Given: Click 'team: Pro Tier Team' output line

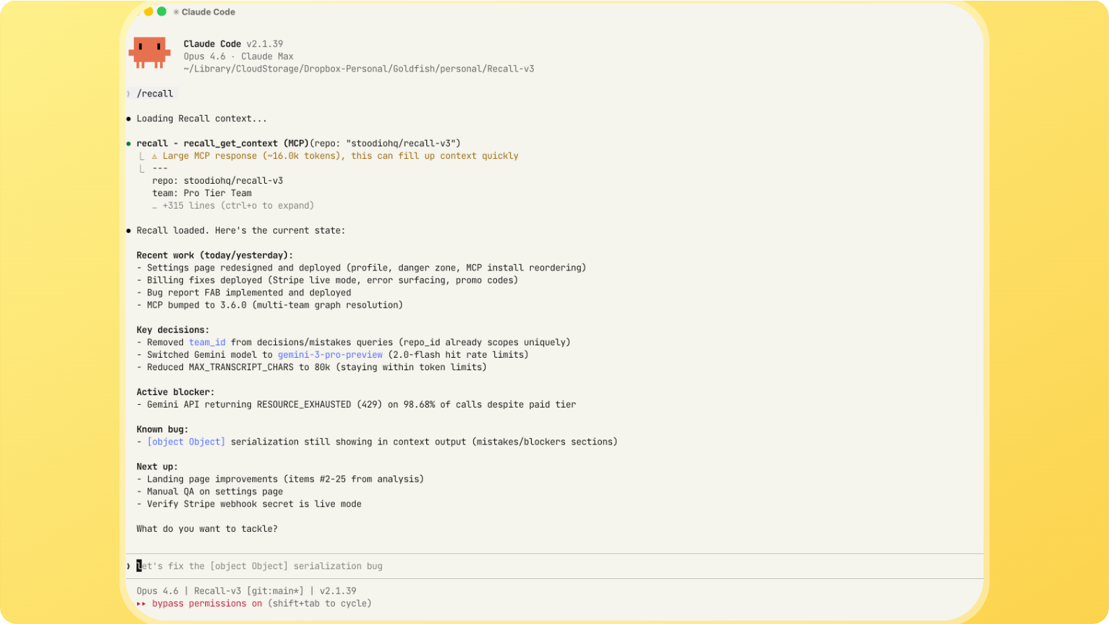Looking at the screenshot, I should pos(202,193).
